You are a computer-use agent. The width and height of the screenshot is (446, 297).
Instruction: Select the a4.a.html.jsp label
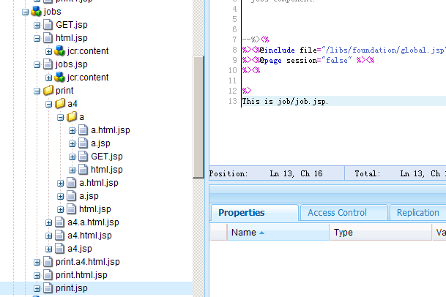(93, 222)
